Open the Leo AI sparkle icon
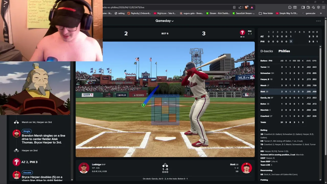327x184 pixels. point(313,7)
